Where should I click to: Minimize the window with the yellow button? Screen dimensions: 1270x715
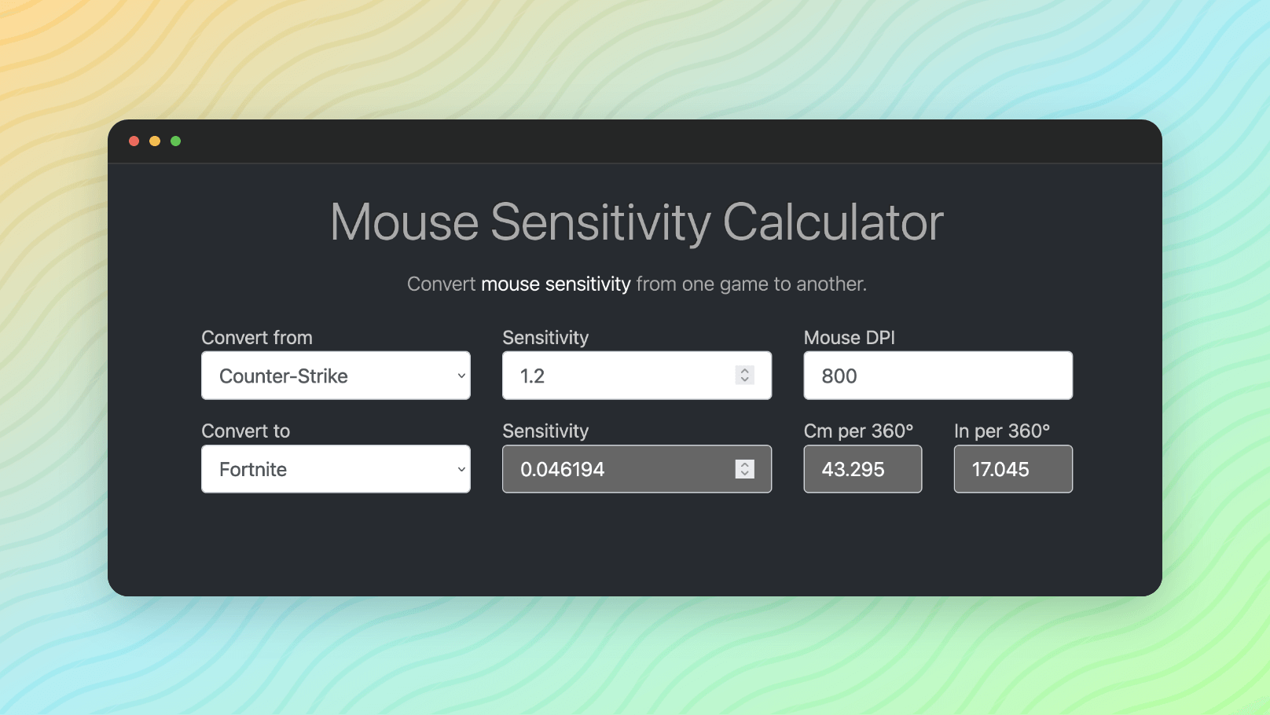[x=155, y=141]
